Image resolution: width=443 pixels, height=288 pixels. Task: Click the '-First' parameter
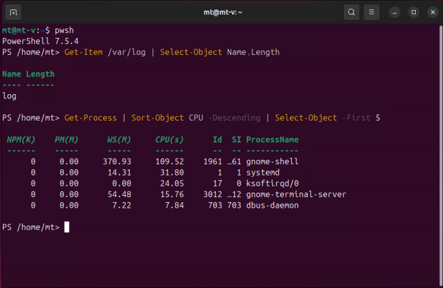click(356, 118)
